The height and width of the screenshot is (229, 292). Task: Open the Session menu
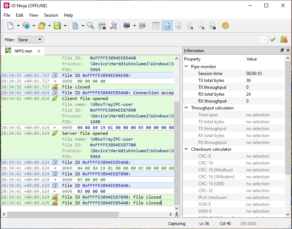click(x=51, y=15)
